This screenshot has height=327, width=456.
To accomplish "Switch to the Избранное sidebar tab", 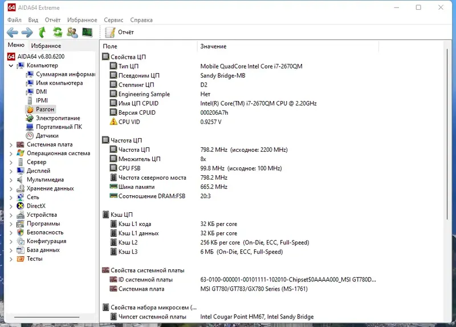I will (46, 46).
